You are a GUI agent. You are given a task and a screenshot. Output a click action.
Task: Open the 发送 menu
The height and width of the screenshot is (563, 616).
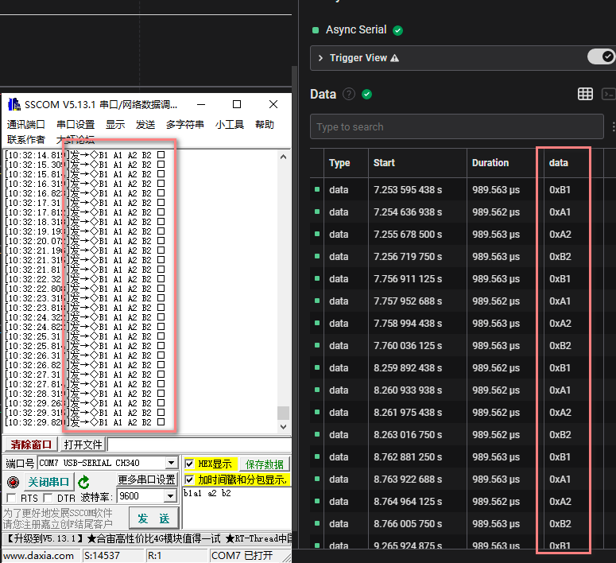click(x=145, y=125)
